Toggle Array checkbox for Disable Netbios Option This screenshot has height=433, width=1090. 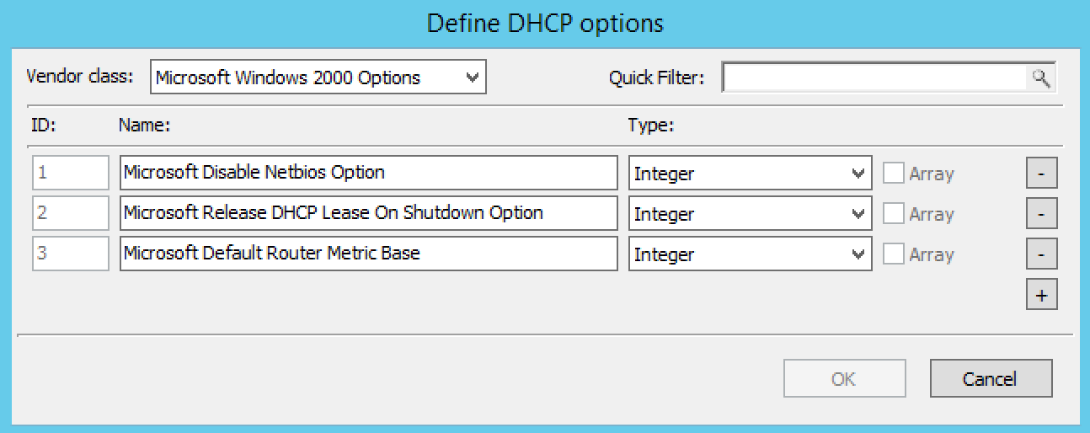[894, 174]
